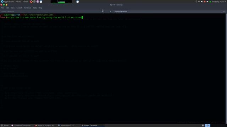Click the subzero@parrot prompt path
This screenshot has height=127, width=227.
tap(29, 15)
